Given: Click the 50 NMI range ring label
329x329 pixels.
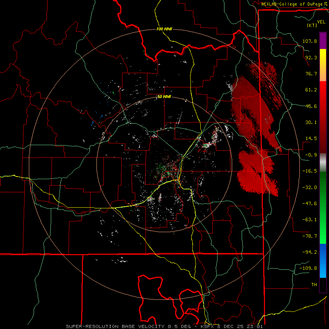Looking at the screenshot, I should click(x=164, y=97).
